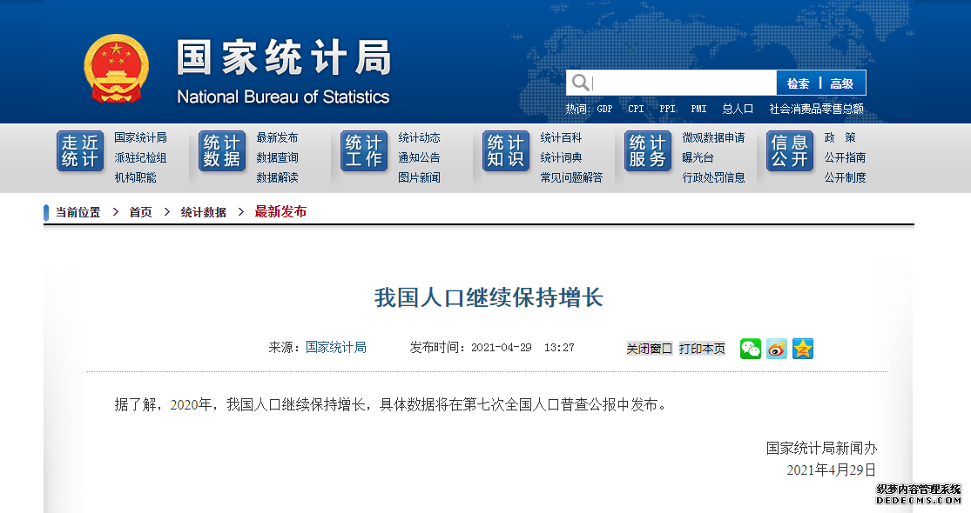
Task: Click the 关闭窗口 button
Action: [x=650, y=349]
